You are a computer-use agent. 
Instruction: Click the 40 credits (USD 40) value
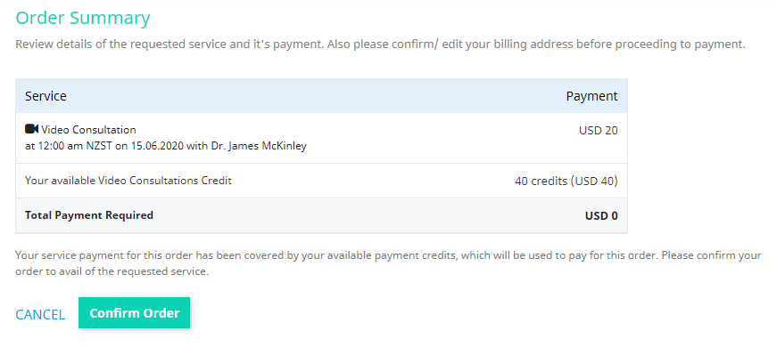point(566,181)
